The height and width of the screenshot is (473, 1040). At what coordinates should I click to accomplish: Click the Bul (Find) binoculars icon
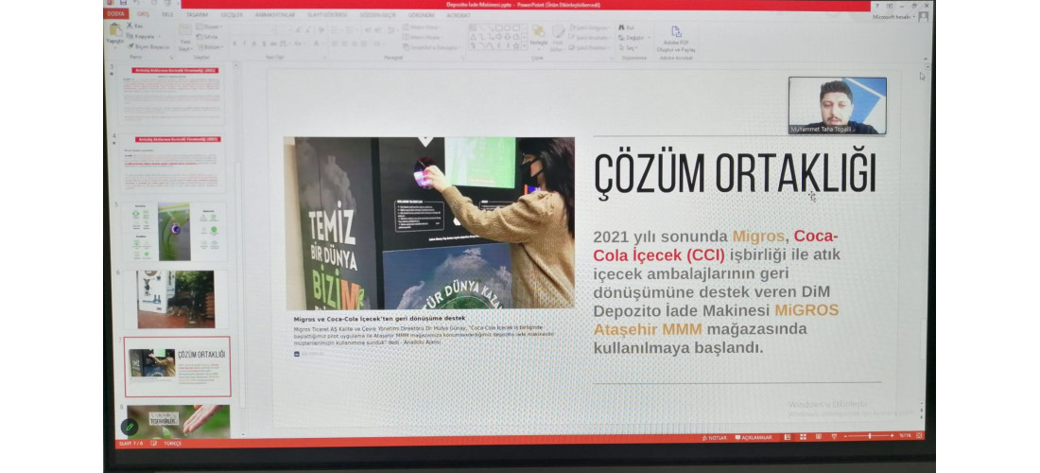[624, 27]
